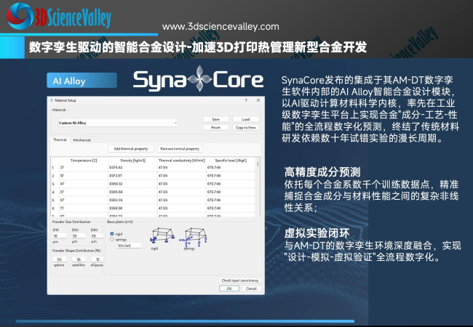Click the thermal table vertical scrollbar
473x327 pixels.
tap(258, 187)
